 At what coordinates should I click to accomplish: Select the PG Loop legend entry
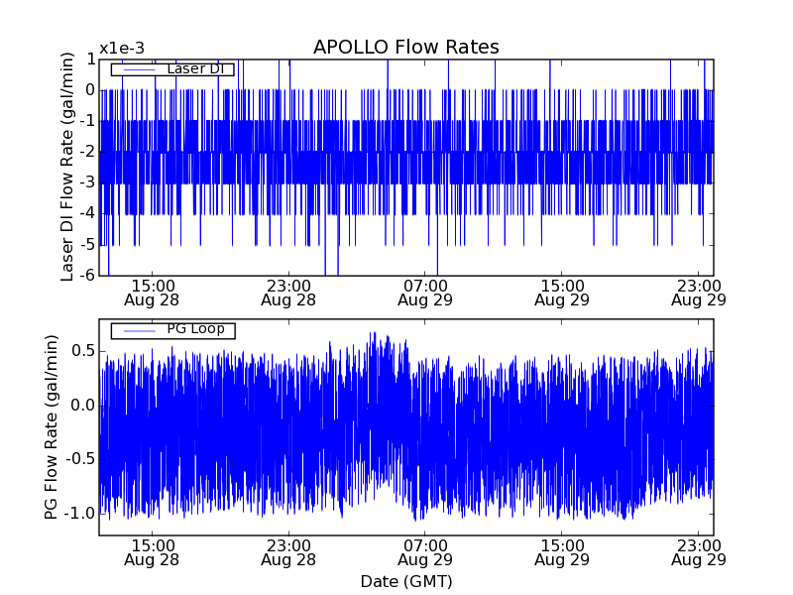(172, 330)
